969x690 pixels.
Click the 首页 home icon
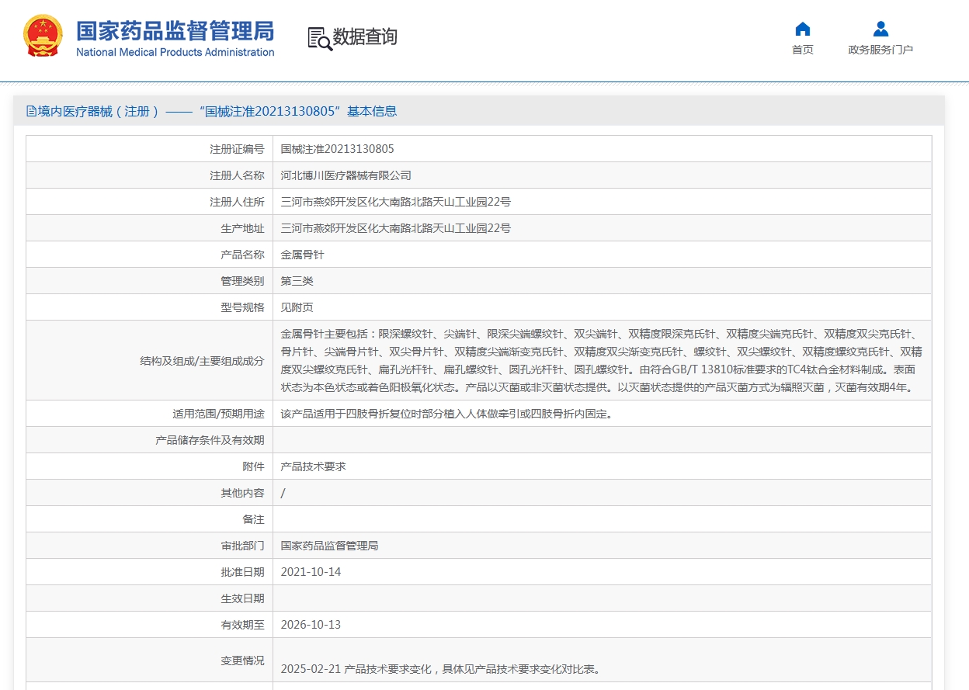pos(803,29)
